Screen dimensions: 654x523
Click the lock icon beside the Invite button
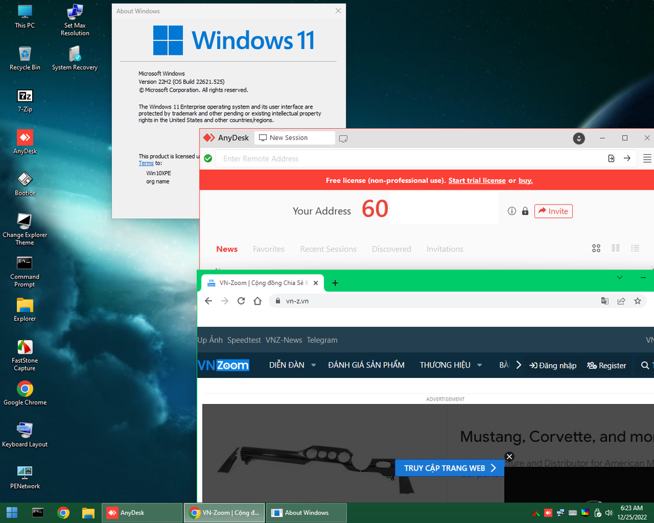pyautogui.click(x=525, y=211)
